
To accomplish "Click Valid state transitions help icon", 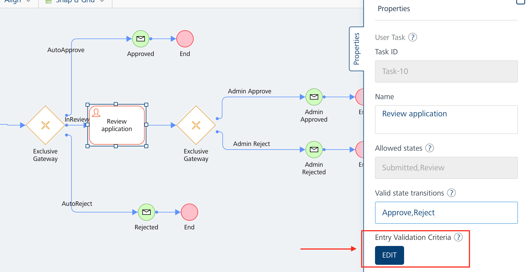I will [x=451, y=193].
